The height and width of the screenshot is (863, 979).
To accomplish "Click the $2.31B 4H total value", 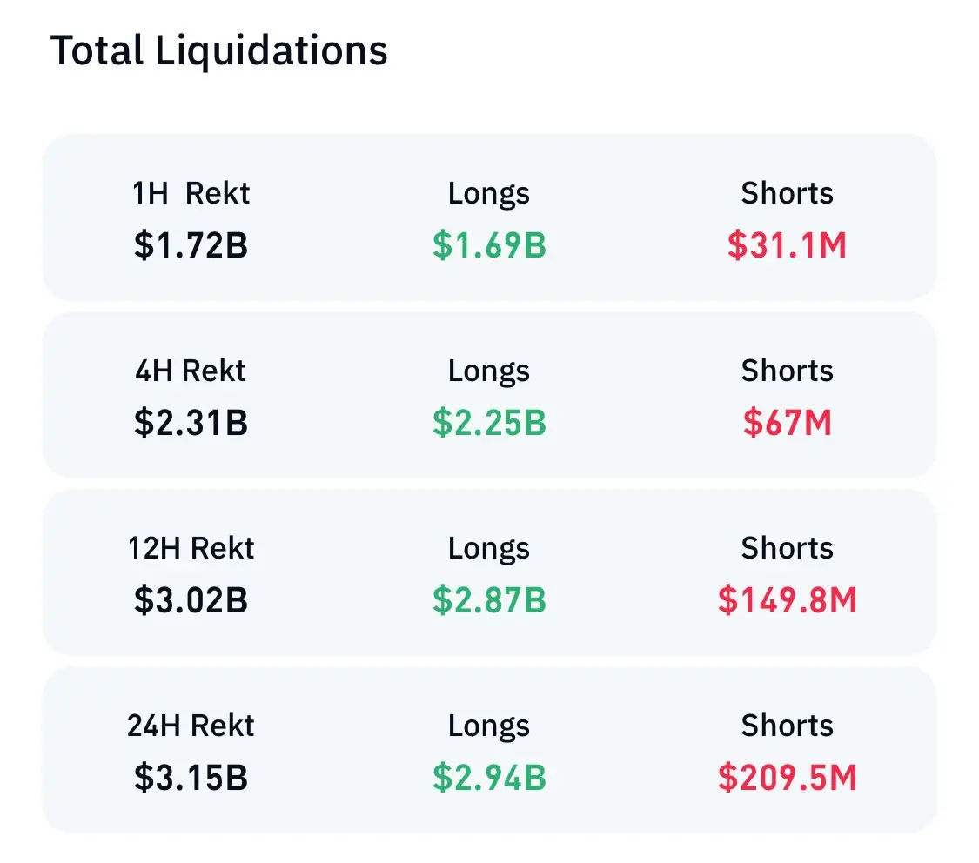I will pyautogui.click(x=191, y=424).
